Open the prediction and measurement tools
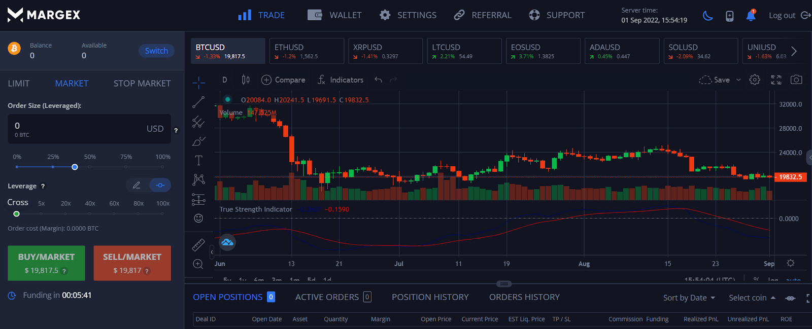This screenshot has height=329, width=812. point(198,199)
